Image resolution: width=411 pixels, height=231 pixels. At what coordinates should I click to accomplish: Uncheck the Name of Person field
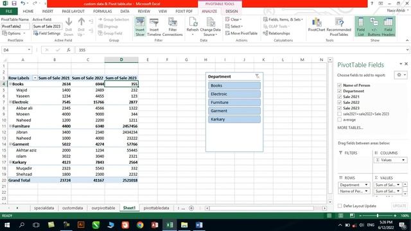[340, 85]
